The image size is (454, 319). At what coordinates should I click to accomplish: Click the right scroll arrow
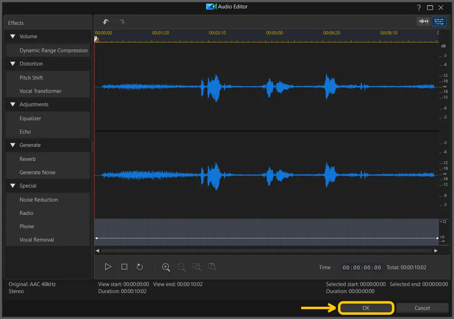[436, 251]
